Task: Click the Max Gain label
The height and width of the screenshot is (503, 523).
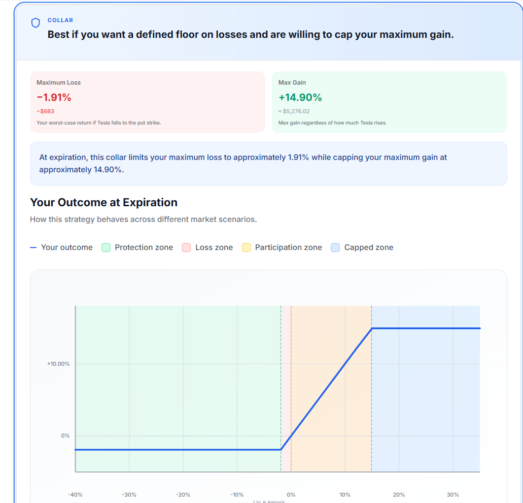Action: 292,83
